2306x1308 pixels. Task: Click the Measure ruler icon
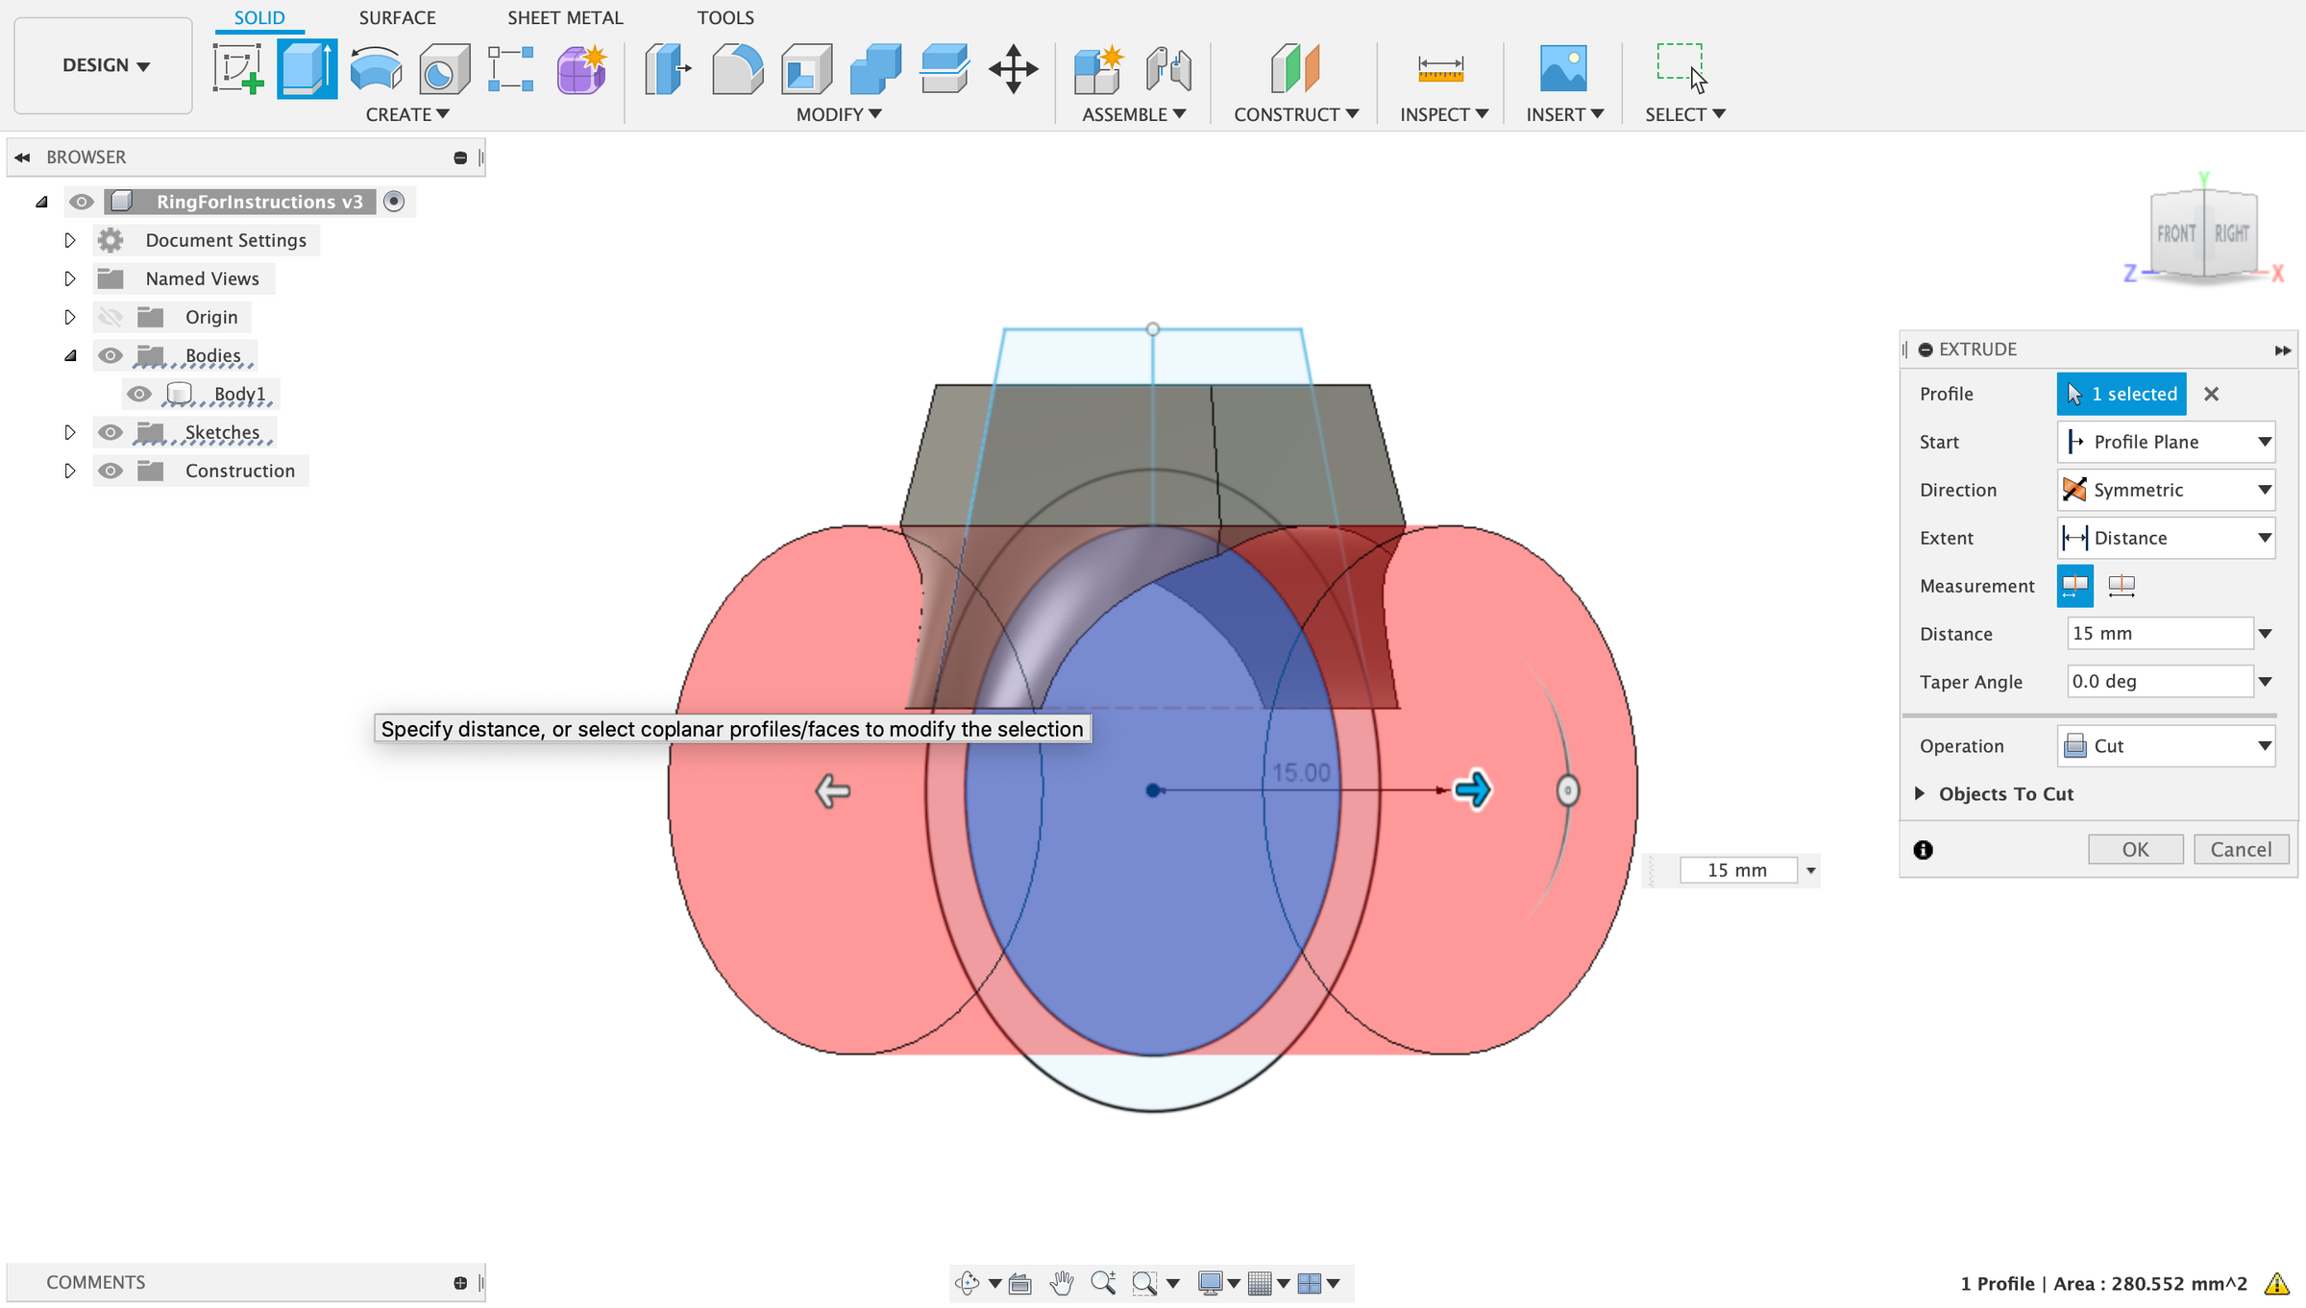point(1439,69)
